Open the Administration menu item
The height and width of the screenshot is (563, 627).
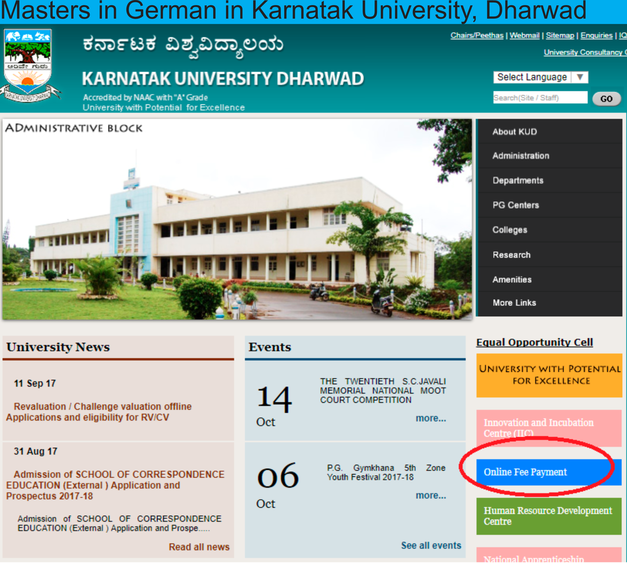pyautogui.click(x=521, y=156)
